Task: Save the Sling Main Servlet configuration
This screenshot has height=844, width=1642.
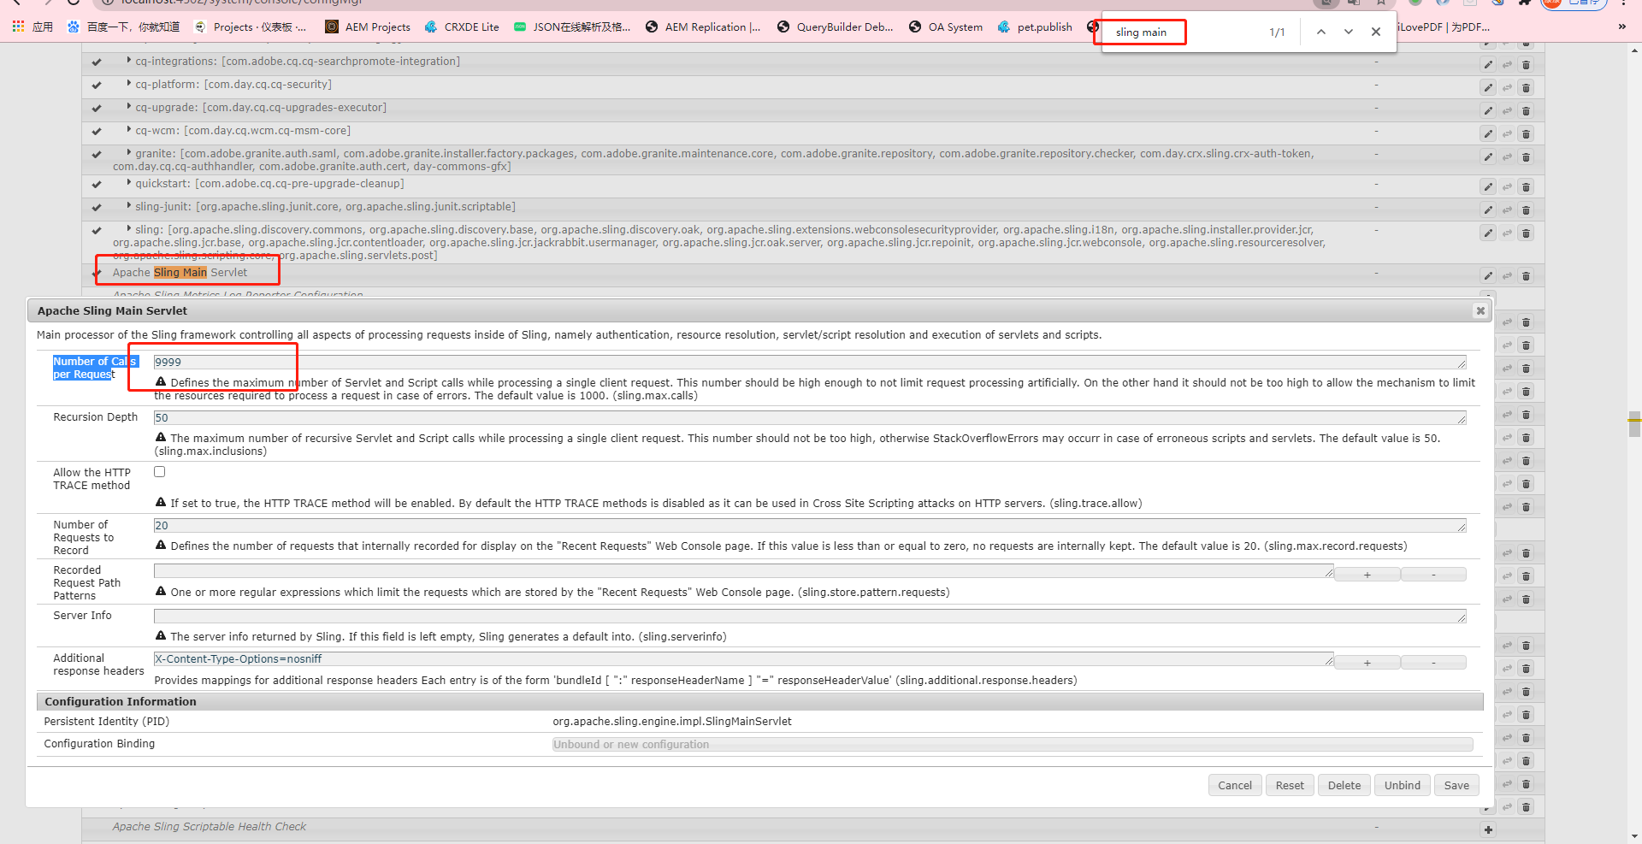Action: coord(1456,785)
